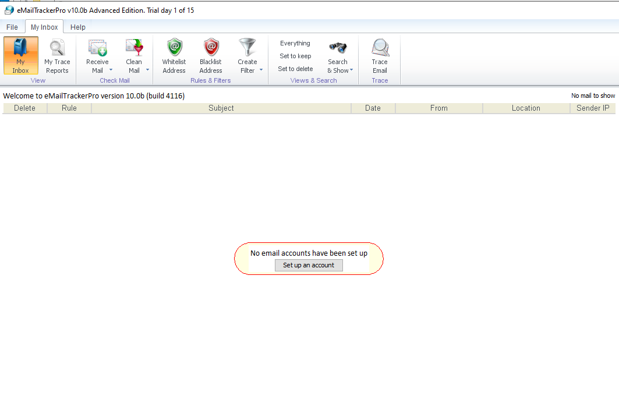Sort by From column header

(x=439, y=108)
